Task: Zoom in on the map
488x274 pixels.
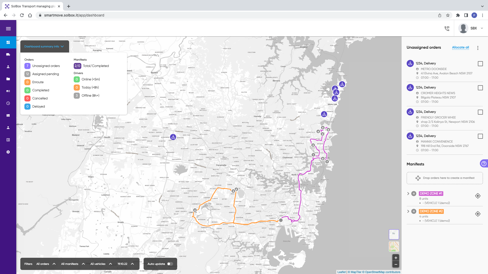Action: pos(395,258)
